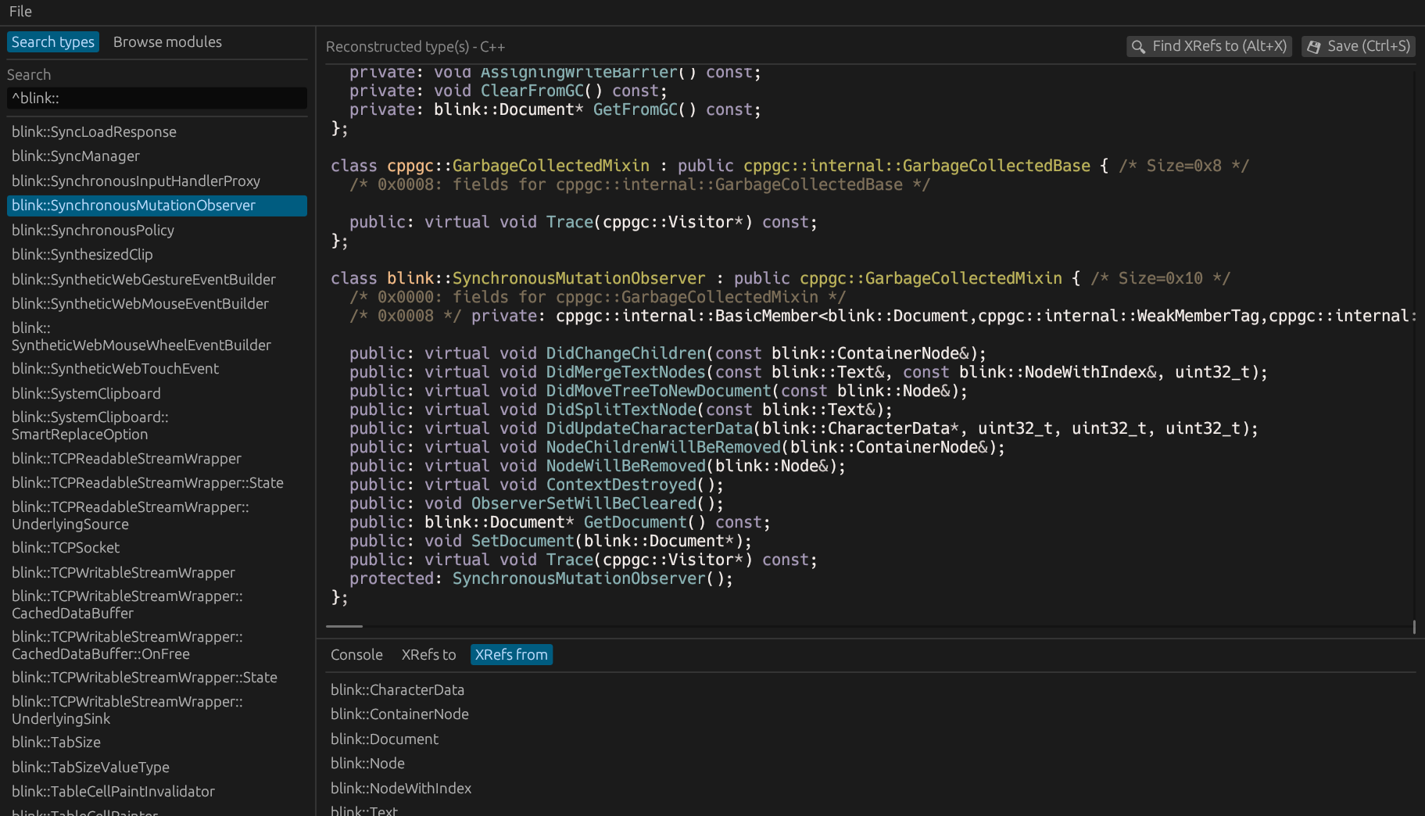Open blink::CharacterData from XRefs from list
This screenshot has width=1425, height=816.
[x=397, y=689]
